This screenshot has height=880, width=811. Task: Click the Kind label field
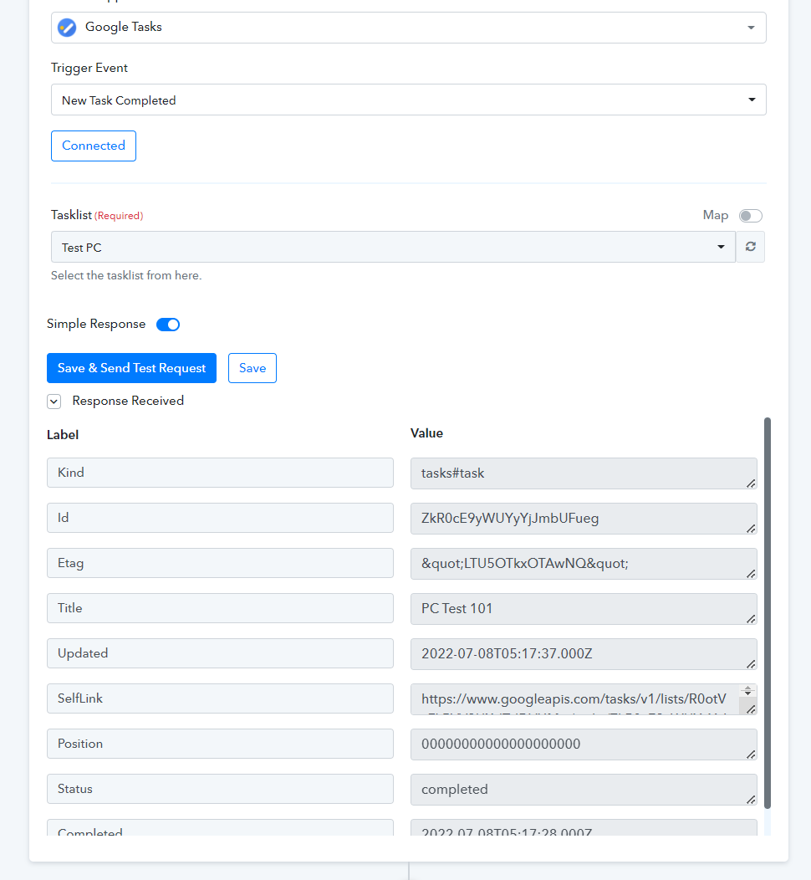(x=221, y=473)
